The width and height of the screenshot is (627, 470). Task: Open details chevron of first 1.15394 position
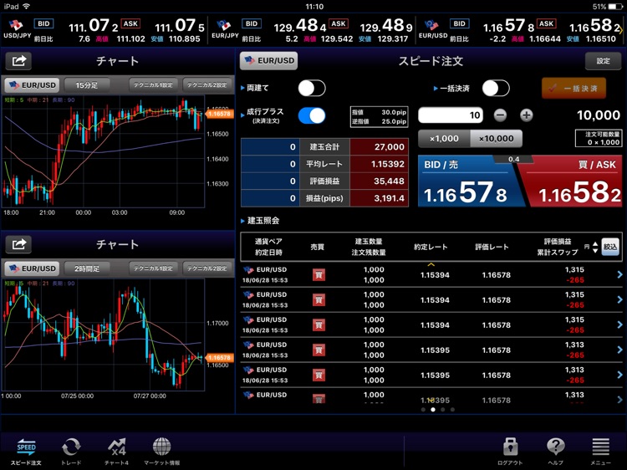(x=619, y=274)
